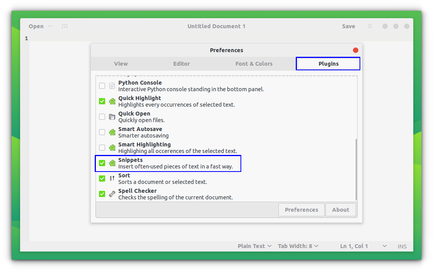Image resolution: width=433 pixels, height=272 pixels.
Task: Switch to the Font & Colors tab
Action: [254, 63]
